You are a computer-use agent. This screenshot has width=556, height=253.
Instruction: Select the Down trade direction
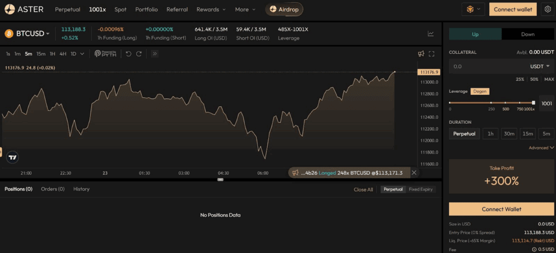(x=528, y=34)
